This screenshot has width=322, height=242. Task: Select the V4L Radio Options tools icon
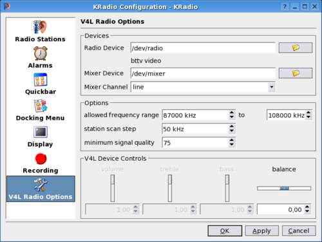point(40,185)
